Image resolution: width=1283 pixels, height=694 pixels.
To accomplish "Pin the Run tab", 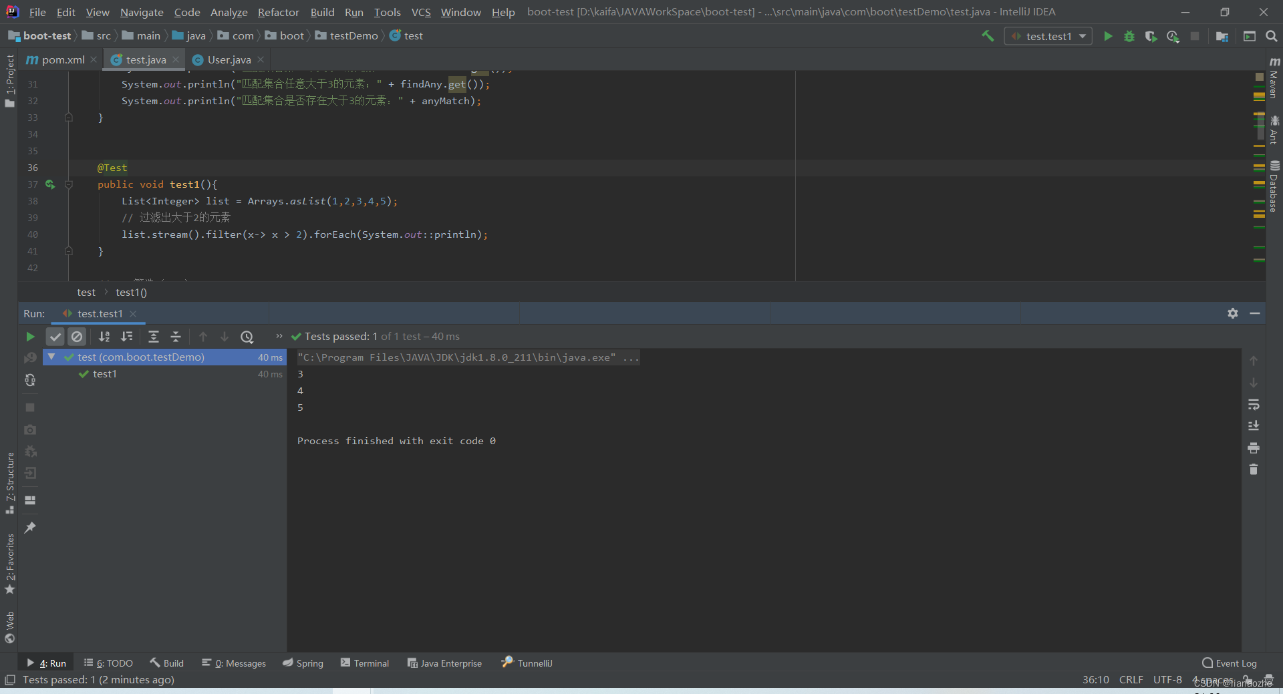I will (x=30, y=528).
